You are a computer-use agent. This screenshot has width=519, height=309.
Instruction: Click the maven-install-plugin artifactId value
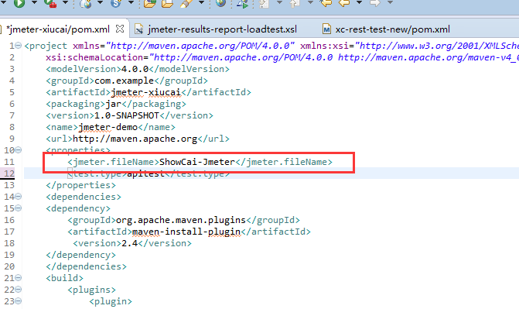(186, 232)
